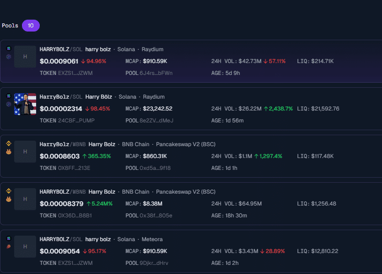
Task: Click token address EXZS1...JZWM in Meteora row
Action: (x=75, y=263)
